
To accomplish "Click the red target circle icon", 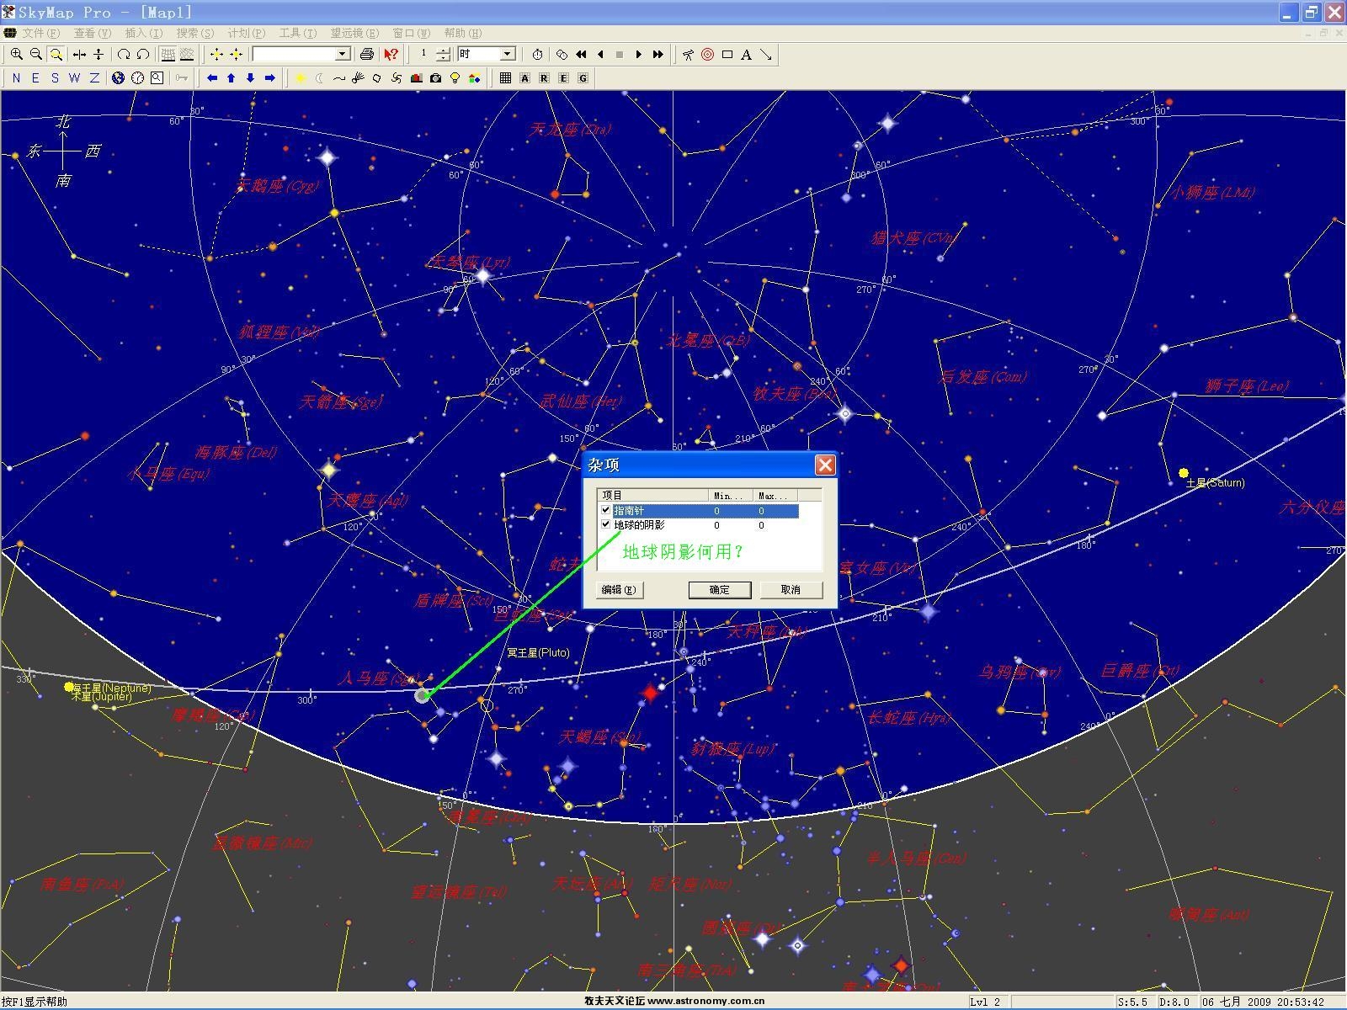I will [x=708, y=54].
